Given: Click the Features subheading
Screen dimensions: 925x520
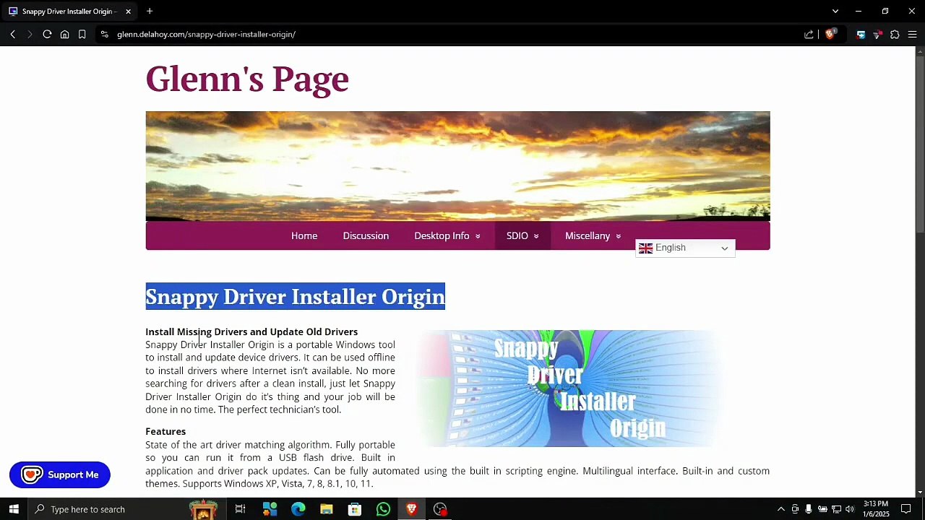Looking at the screenshot, I should point(165,432).
